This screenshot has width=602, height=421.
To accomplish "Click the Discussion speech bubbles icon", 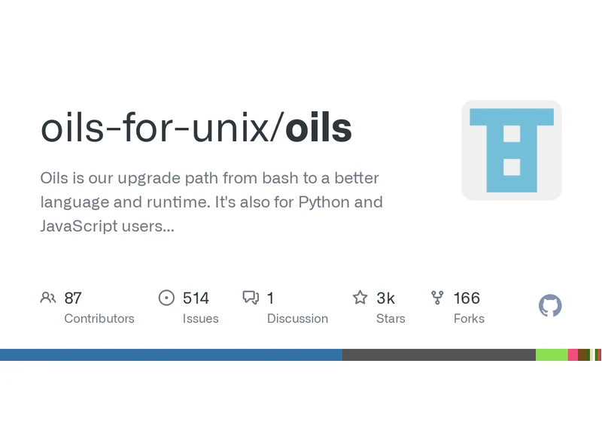I will pyautogui.click(x=251, y=298).
